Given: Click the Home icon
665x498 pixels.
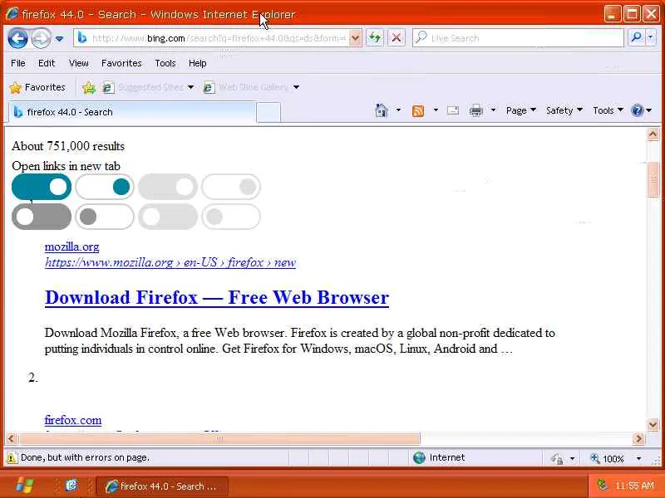Looking at the screenshot, I should coord(382,110).
